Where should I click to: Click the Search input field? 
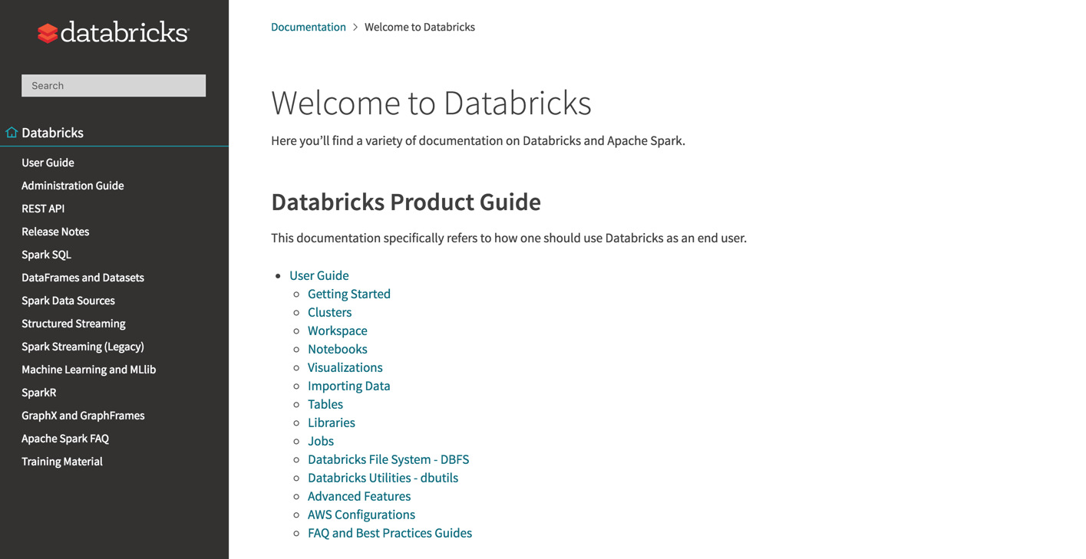point(114,86)
